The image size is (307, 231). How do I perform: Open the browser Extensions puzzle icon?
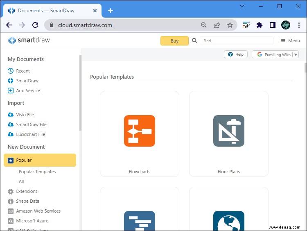(x=259, y=25)
